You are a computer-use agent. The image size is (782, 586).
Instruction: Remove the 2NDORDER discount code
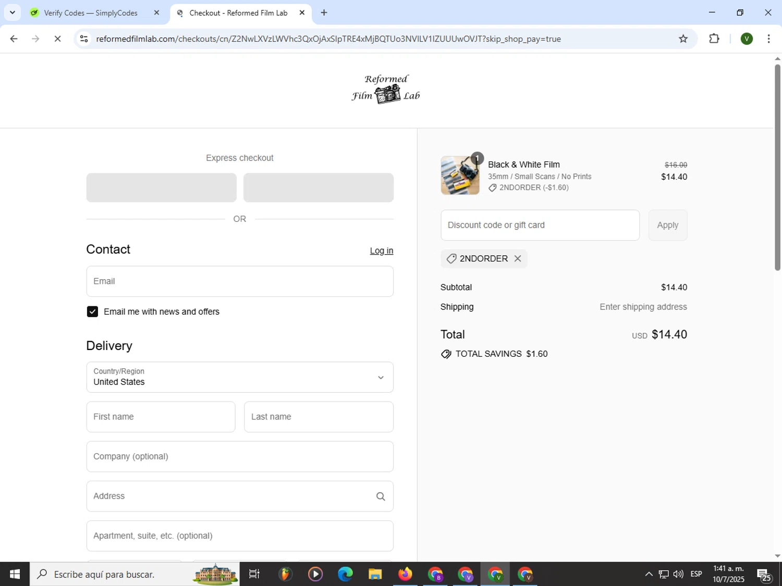coord(517,258)
